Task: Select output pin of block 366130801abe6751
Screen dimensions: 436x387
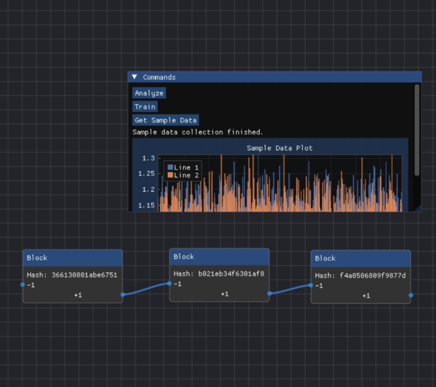Action: tap(123, 294)
